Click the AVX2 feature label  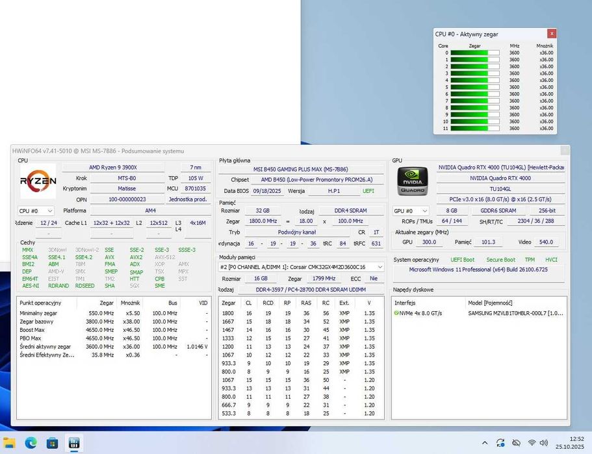click(x=136, y=257)
